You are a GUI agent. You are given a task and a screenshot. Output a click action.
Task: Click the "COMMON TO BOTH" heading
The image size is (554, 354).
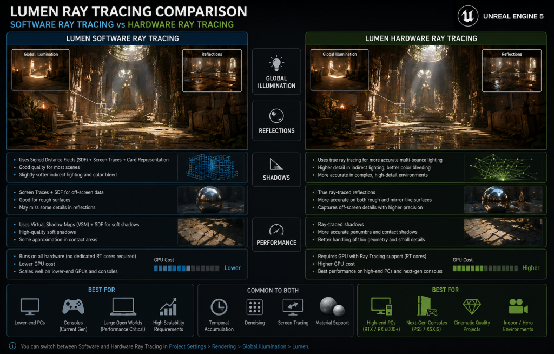(273, 290)
